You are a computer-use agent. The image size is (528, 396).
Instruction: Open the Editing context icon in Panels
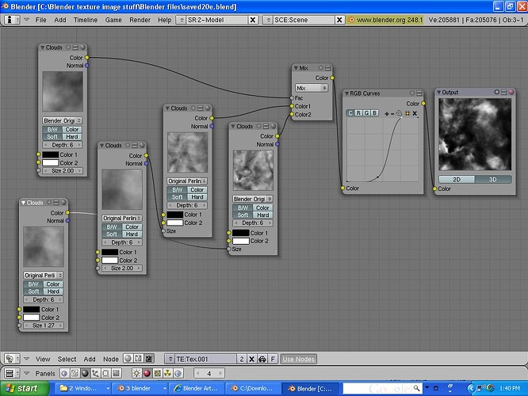106,373
